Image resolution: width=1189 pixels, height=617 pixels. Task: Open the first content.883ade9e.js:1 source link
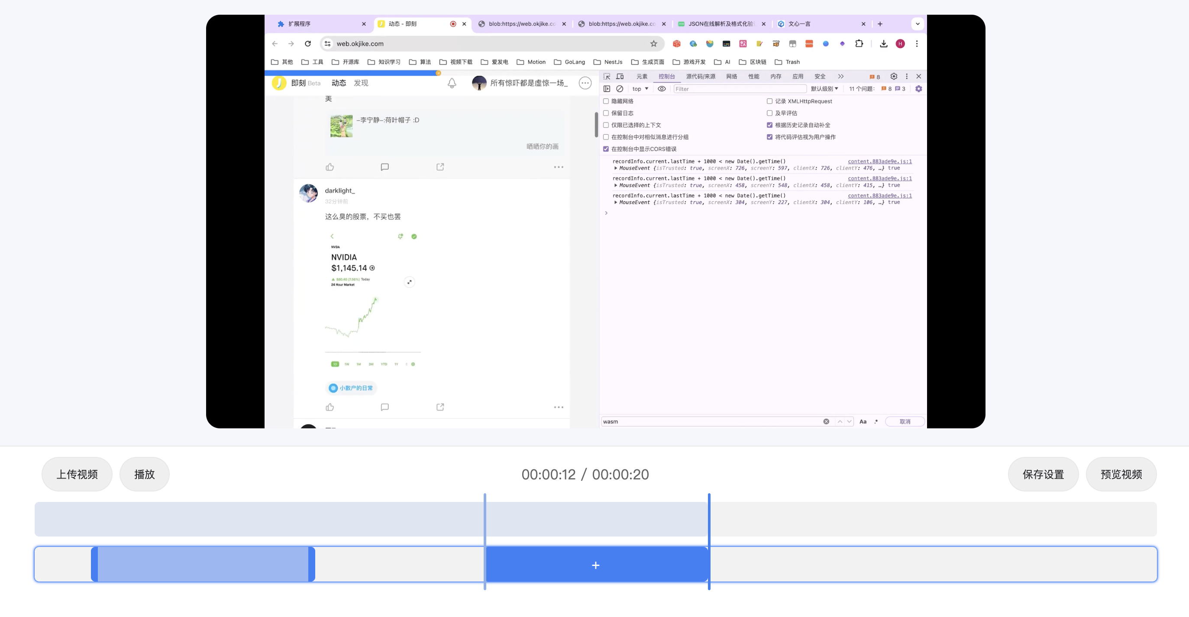click(x=880, y=161)
